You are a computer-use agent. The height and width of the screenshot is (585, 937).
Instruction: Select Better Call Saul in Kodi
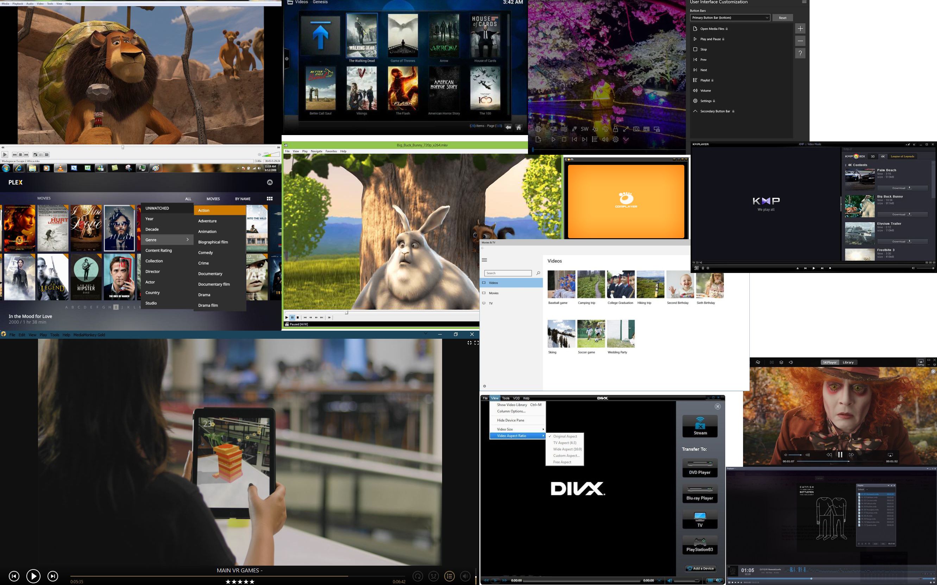tap(320, 89)
